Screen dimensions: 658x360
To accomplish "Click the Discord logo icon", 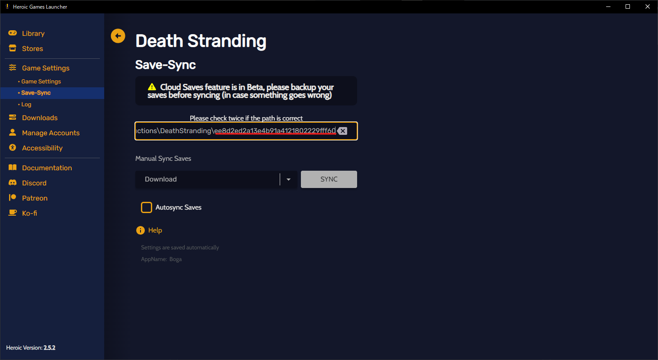I will click(x=13, y=183).
